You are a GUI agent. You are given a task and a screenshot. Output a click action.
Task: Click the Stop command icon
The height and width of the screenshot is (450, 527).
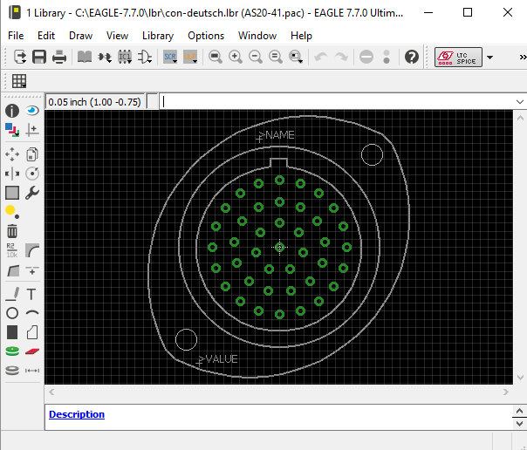point(366,57)
